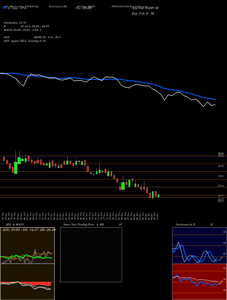The image size is (227, 300).
Task: Select the CL: 26.00 closing price label
Action: click(84, 8)
